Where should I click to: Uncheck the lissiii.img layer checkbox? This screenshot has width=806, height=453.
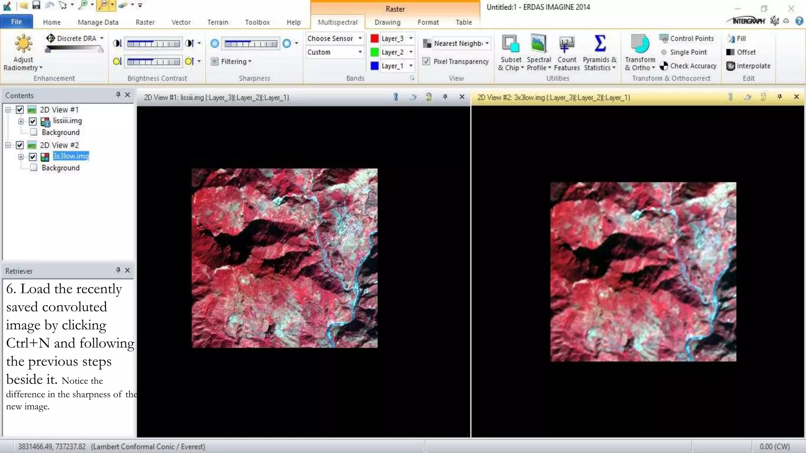(33, 121)
